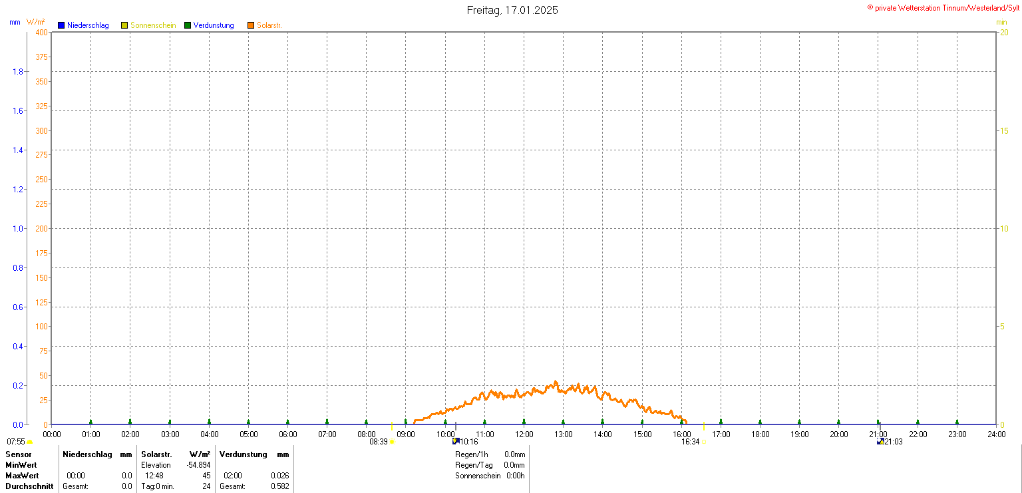Click the yellow sun icon beside 07:55

30,442
